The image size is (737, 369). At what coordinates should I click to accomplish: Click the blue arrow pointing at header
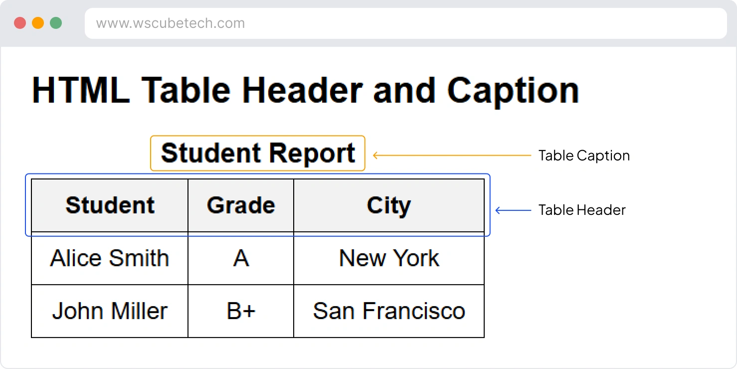pos(513,210)
